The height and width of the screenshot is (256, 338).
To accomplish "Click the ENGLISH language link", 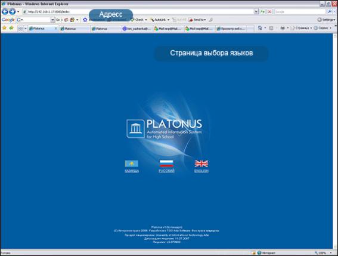I will pos(201,171).
